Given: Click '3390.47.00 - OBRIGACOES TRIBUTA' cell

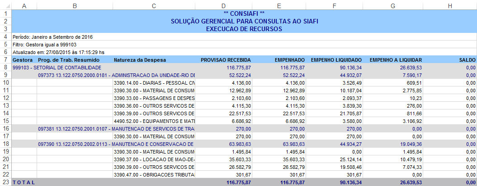Looking at the screenshot, I should [154, 174].
